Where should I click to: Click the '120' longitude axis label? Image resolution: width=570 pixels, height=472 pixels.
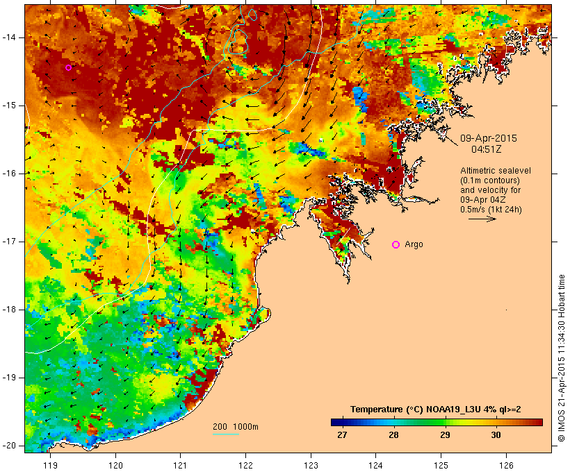pos(115,465)
